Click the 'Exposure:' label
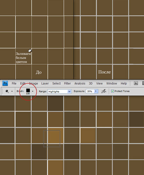Image resolution: width=144 pixels, height=175 pixels. click(x=79, y=91)
